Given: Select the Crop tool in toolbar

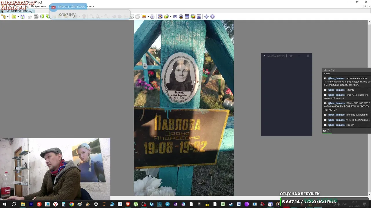Looking at the screenshot, I should 36,16.
